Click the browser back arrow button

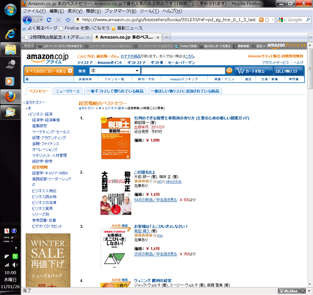click(27, 20)
